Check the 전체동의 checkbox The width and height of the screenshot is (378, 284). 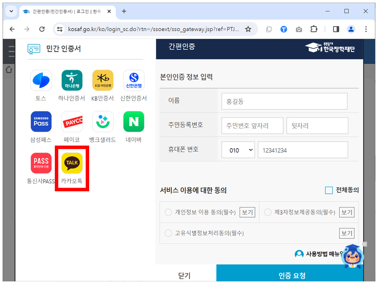pos(329,190)
